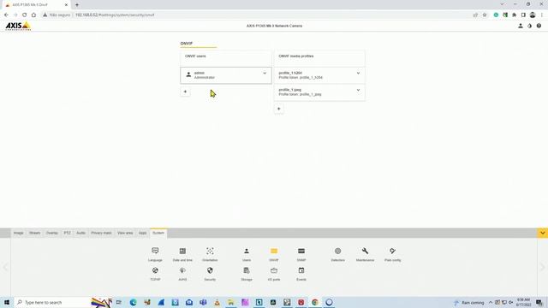
Task: Open Orientation settings icon
Action: click(x=210, y=254)
